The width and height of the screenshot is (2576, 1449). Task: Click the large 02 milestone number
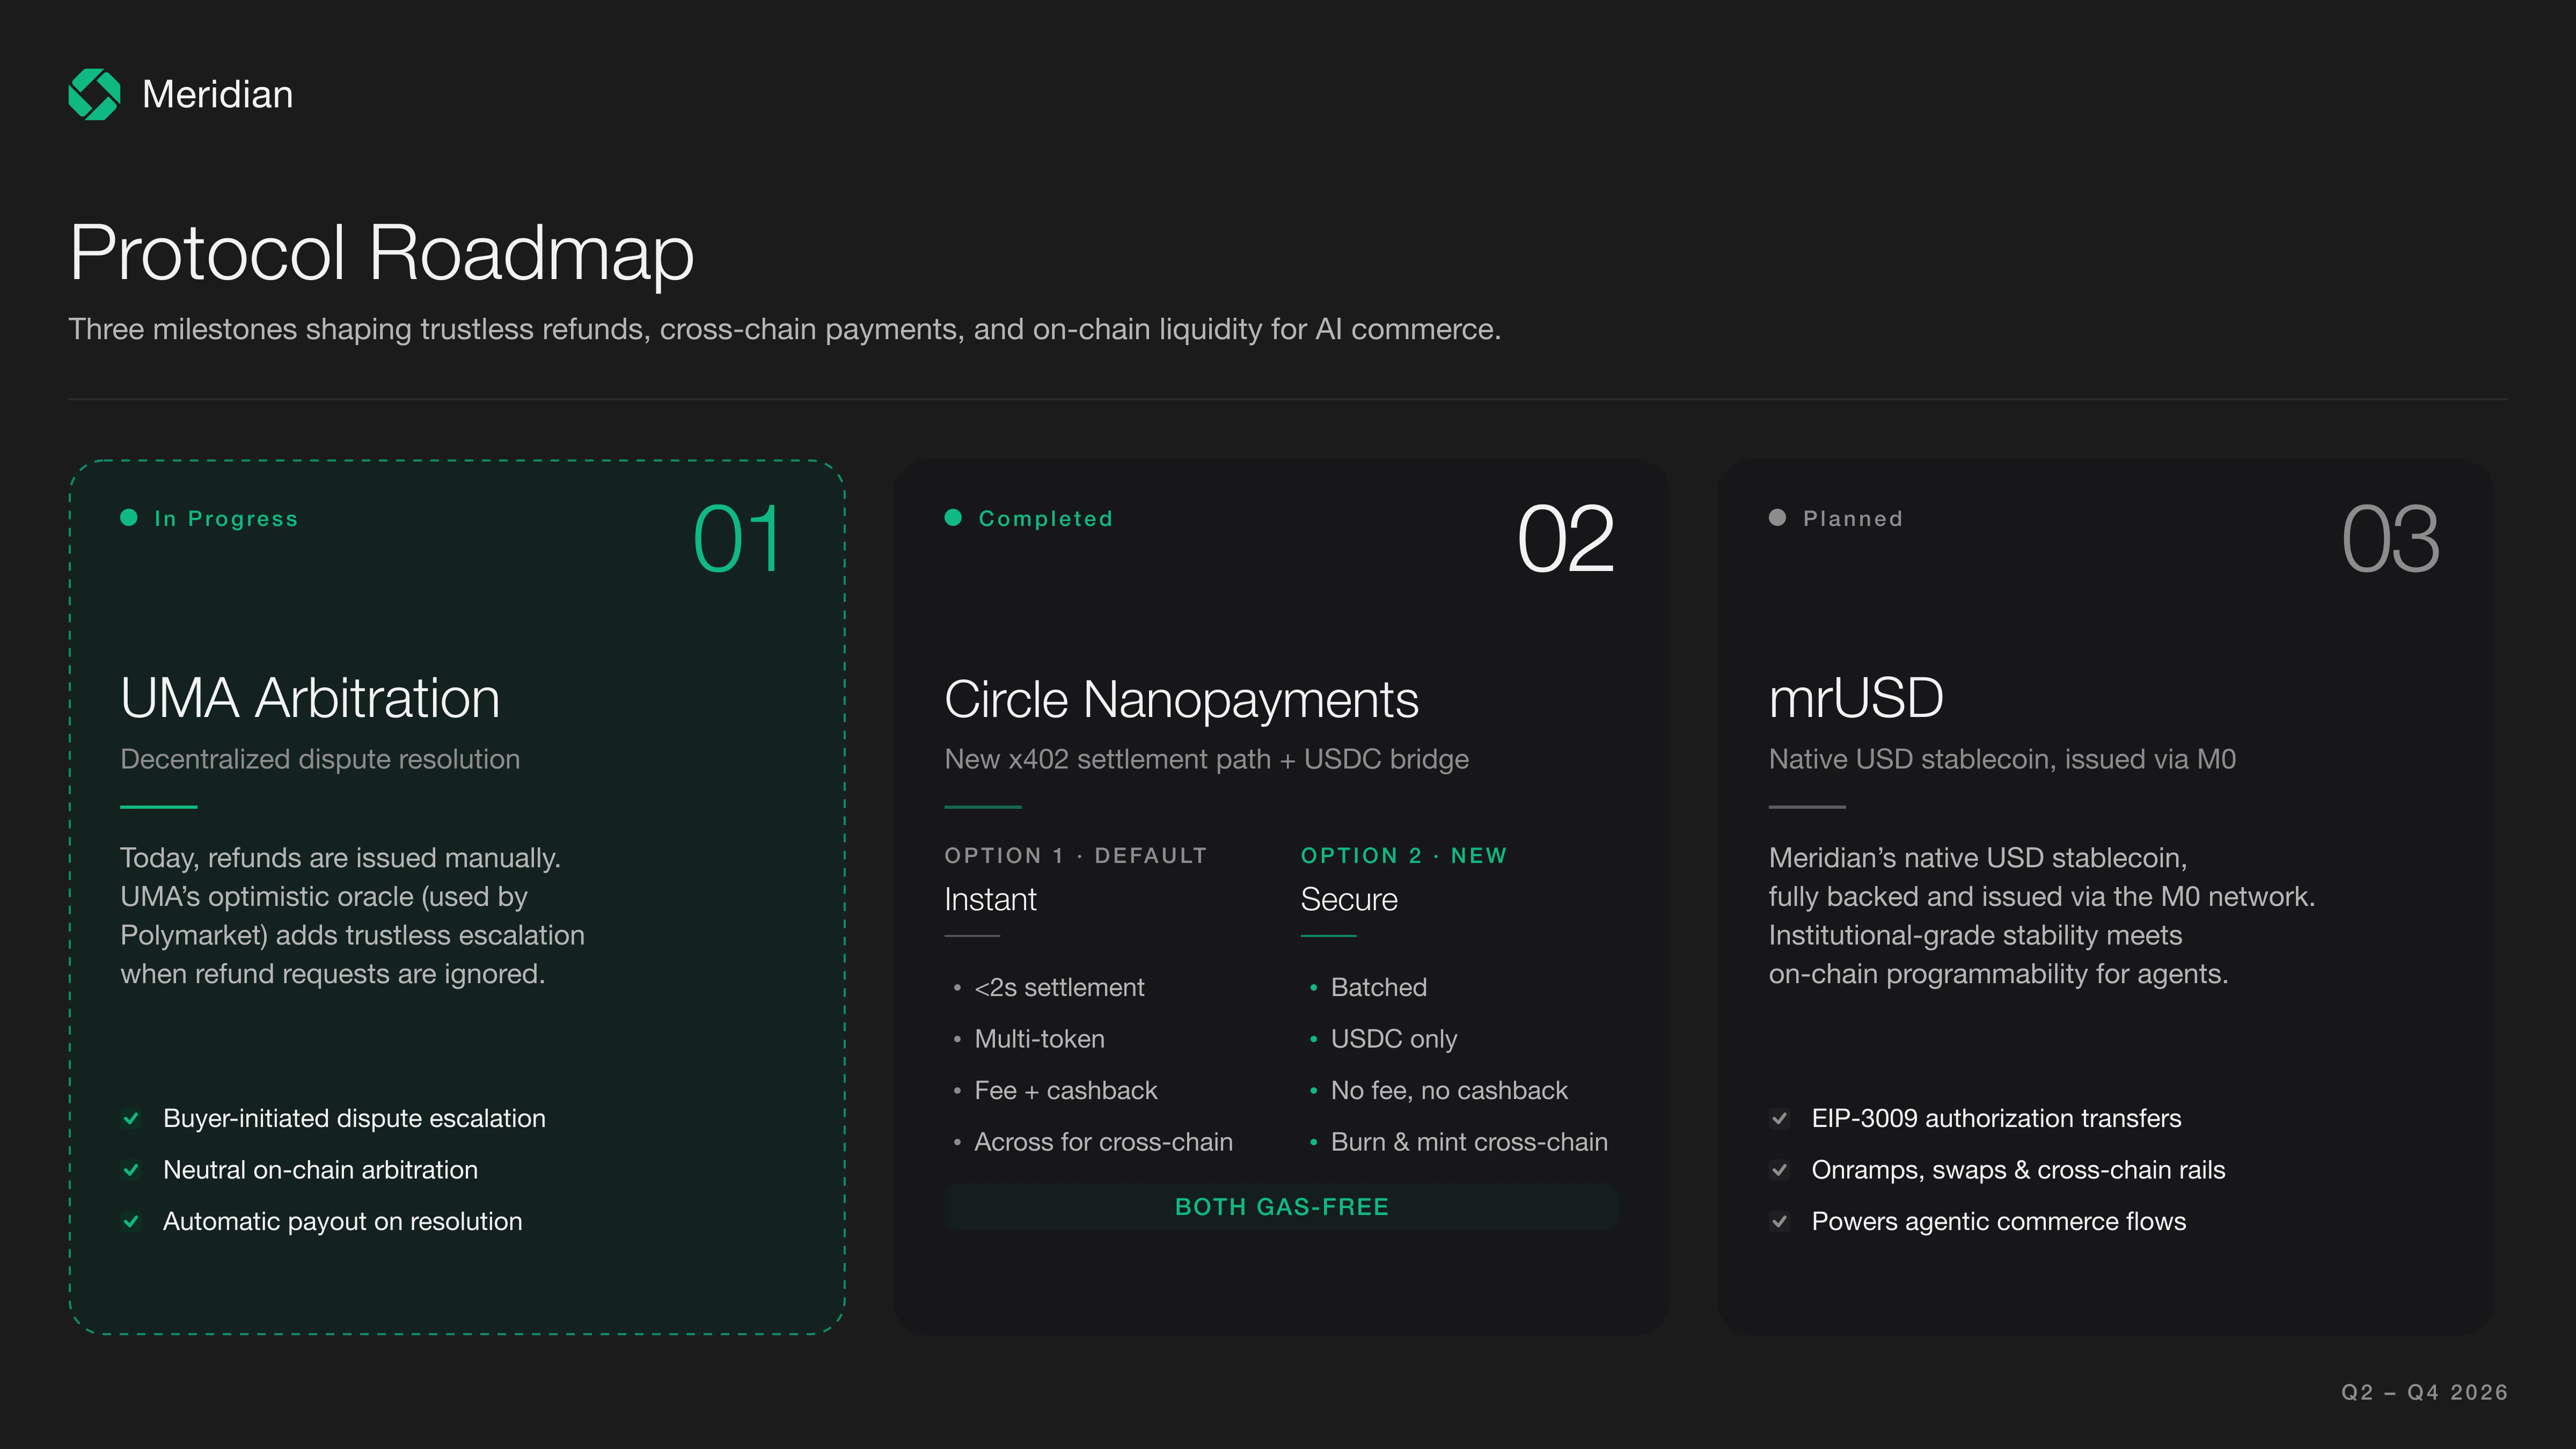pos(1565,539)
